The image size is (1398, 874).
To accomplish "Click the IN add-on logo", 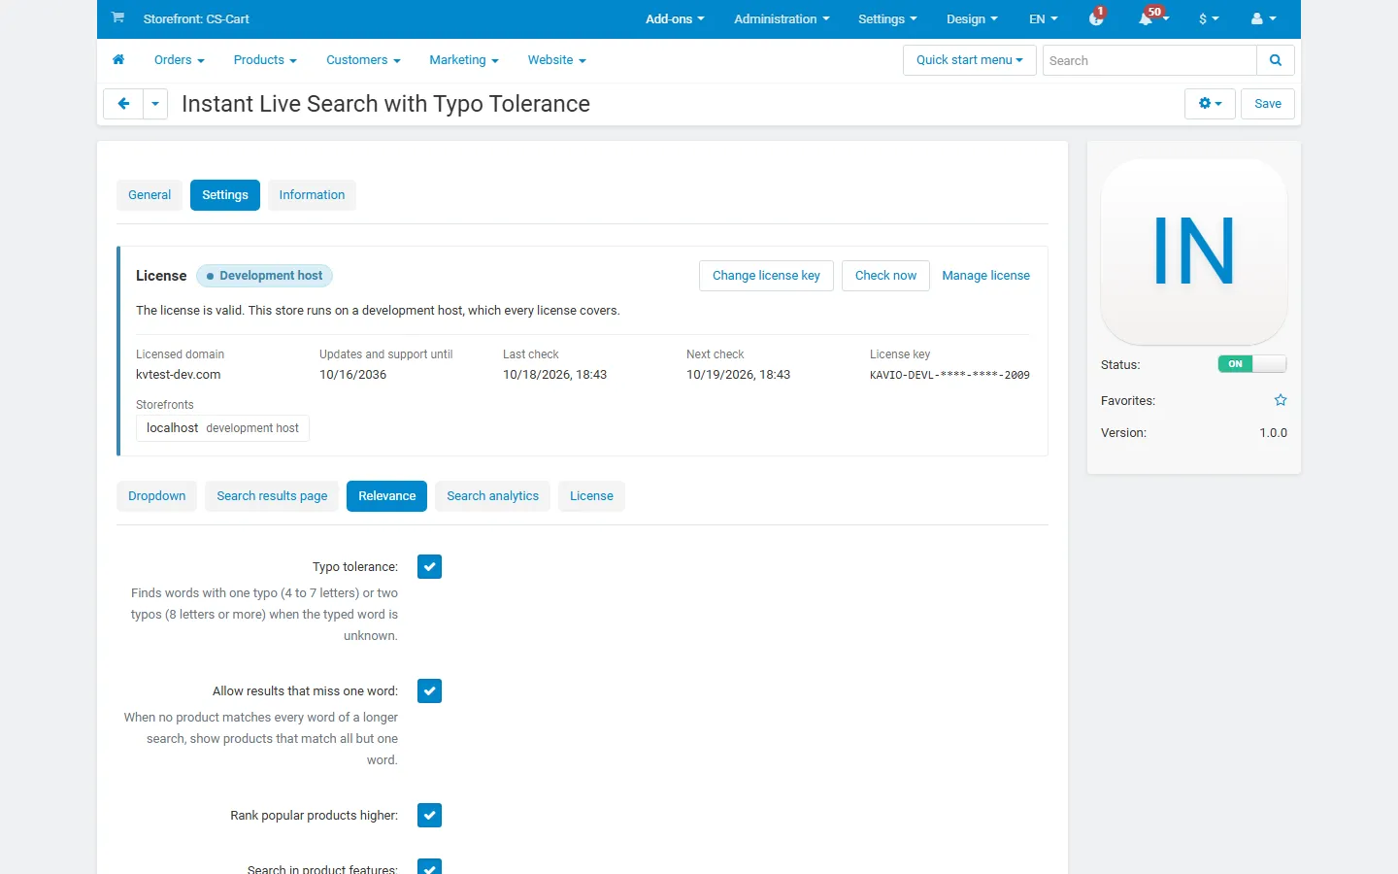I will click(1194, 252).
